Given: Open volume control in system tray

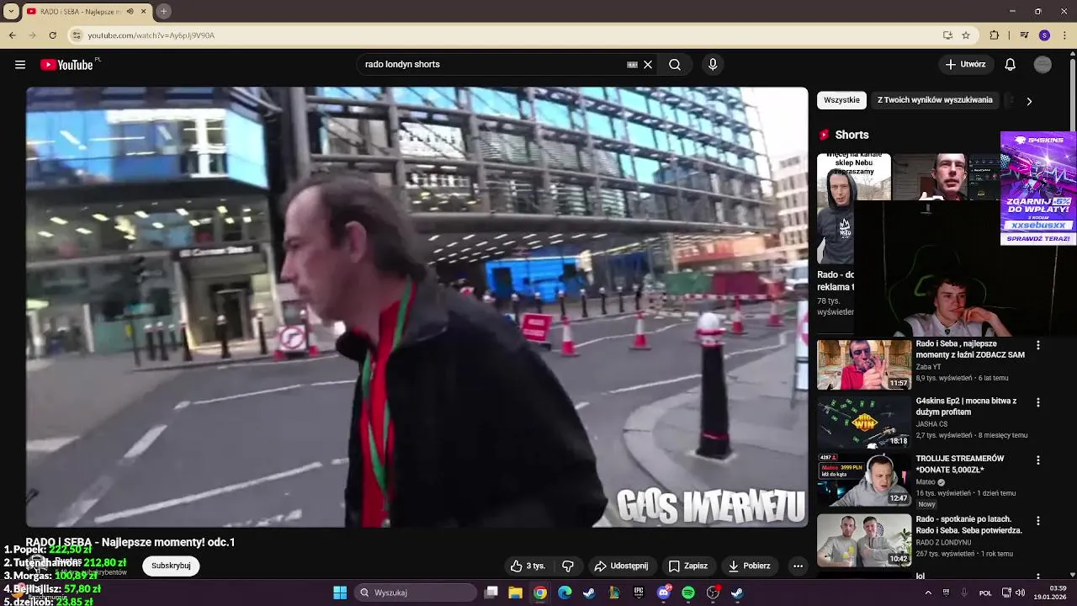Looking at the screenshot, I should [1020, 593].
